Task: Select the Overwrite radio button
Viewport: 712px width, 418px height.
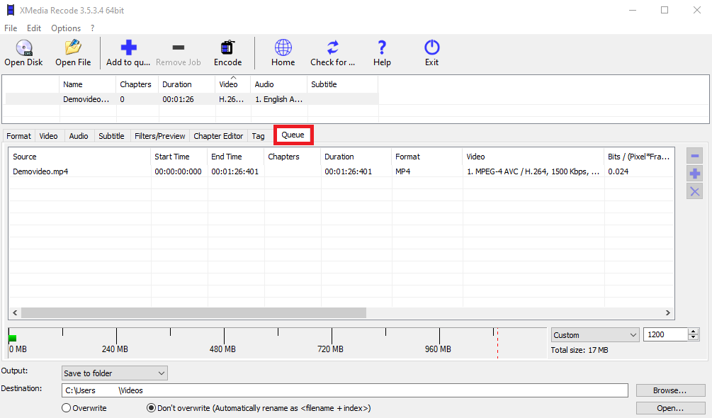Action: (67, 408)
